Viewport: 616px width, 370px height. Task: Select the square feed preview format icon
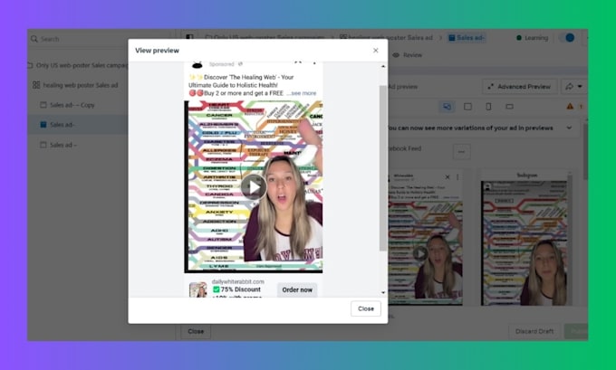coord(467,107)
